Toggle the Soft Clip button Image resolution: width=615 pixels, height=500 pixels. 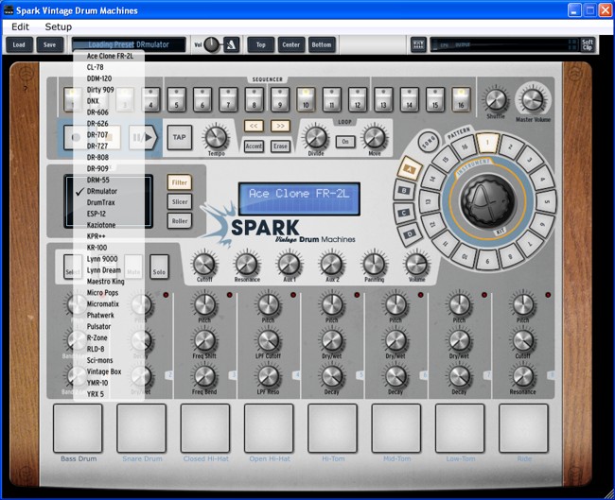pyautogui.click(x=587, y=44)
